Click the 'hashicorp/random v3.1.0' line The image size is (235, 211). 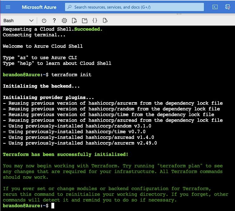77,126
